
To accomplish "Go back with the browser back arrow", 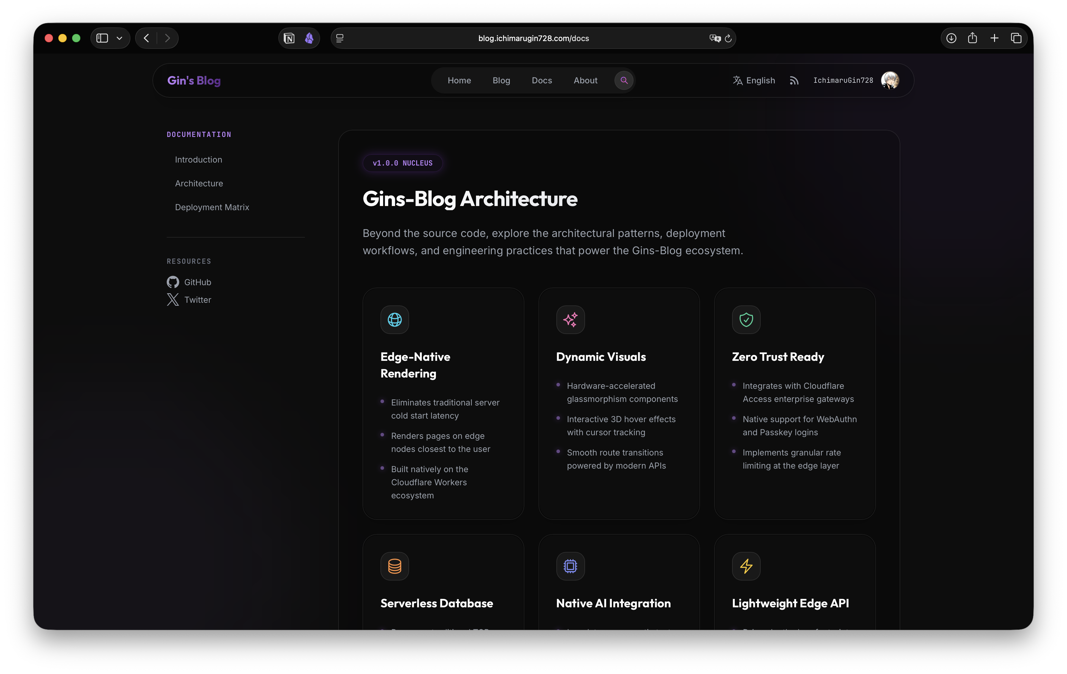I will (146, 38).
